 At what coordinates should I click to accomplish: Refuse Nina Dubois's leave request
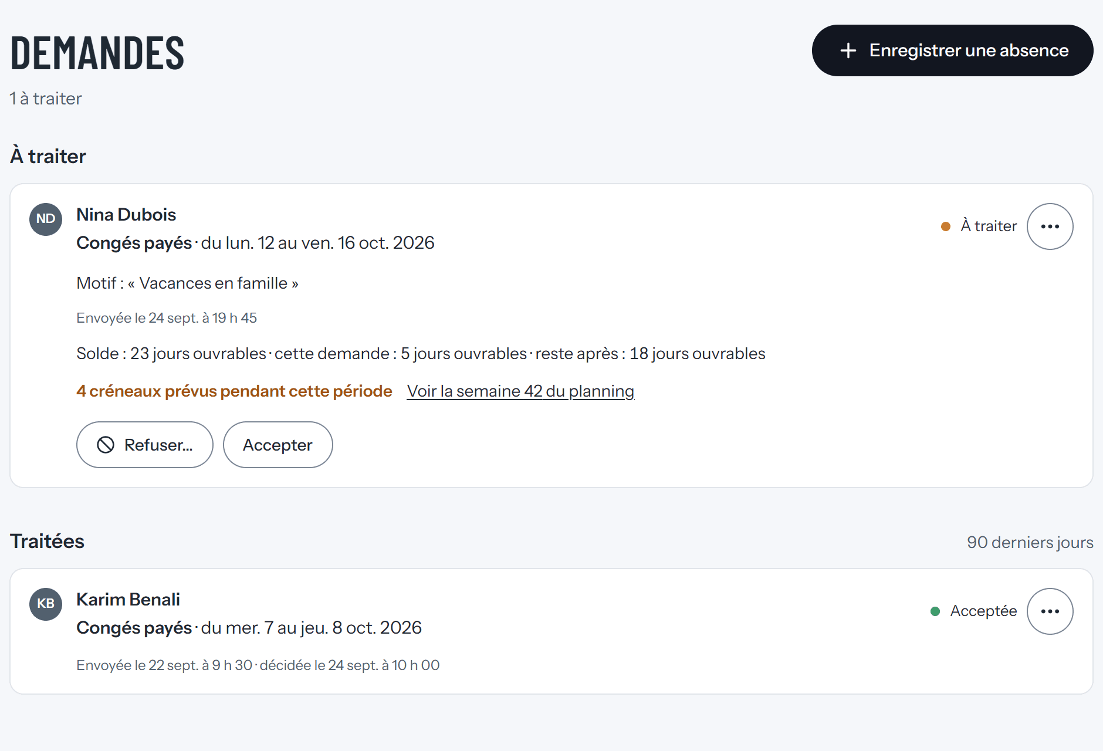[145, 445]
